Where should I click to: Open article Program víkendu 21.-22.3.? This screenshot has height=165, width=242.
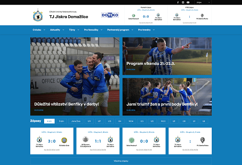point(151,64)
